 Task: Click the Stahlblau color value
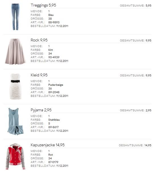54,120
